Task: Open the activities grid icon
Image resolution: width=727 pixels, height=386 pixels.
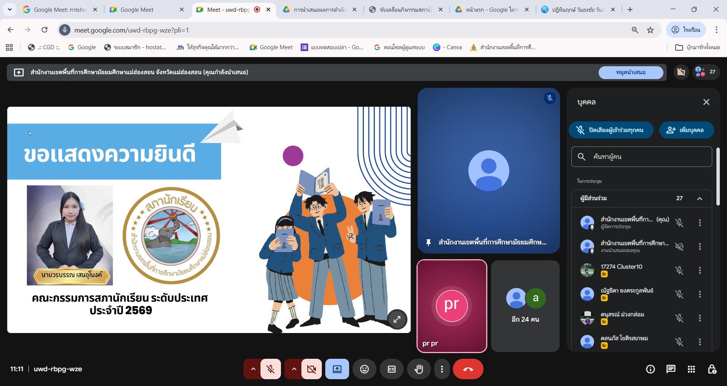Action: [691, 369]
